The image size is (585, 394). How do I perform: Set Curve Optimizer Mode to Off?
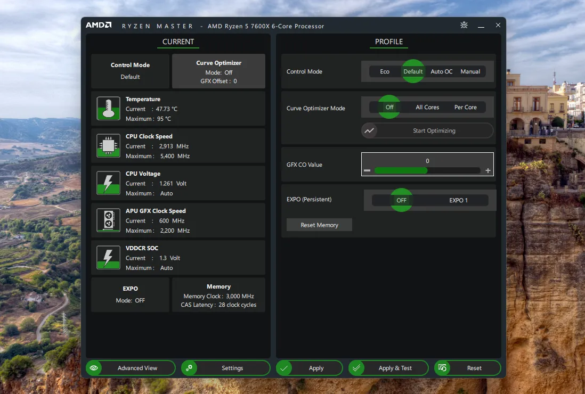(x=389, y=107)
